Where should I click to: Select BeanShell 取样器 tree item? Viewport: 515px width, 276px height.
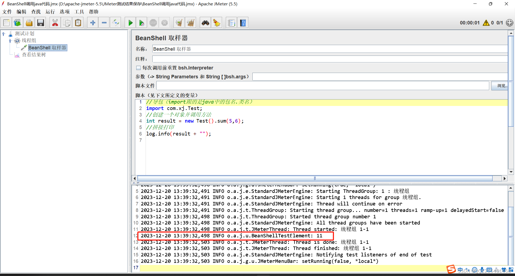coord(47,48)
